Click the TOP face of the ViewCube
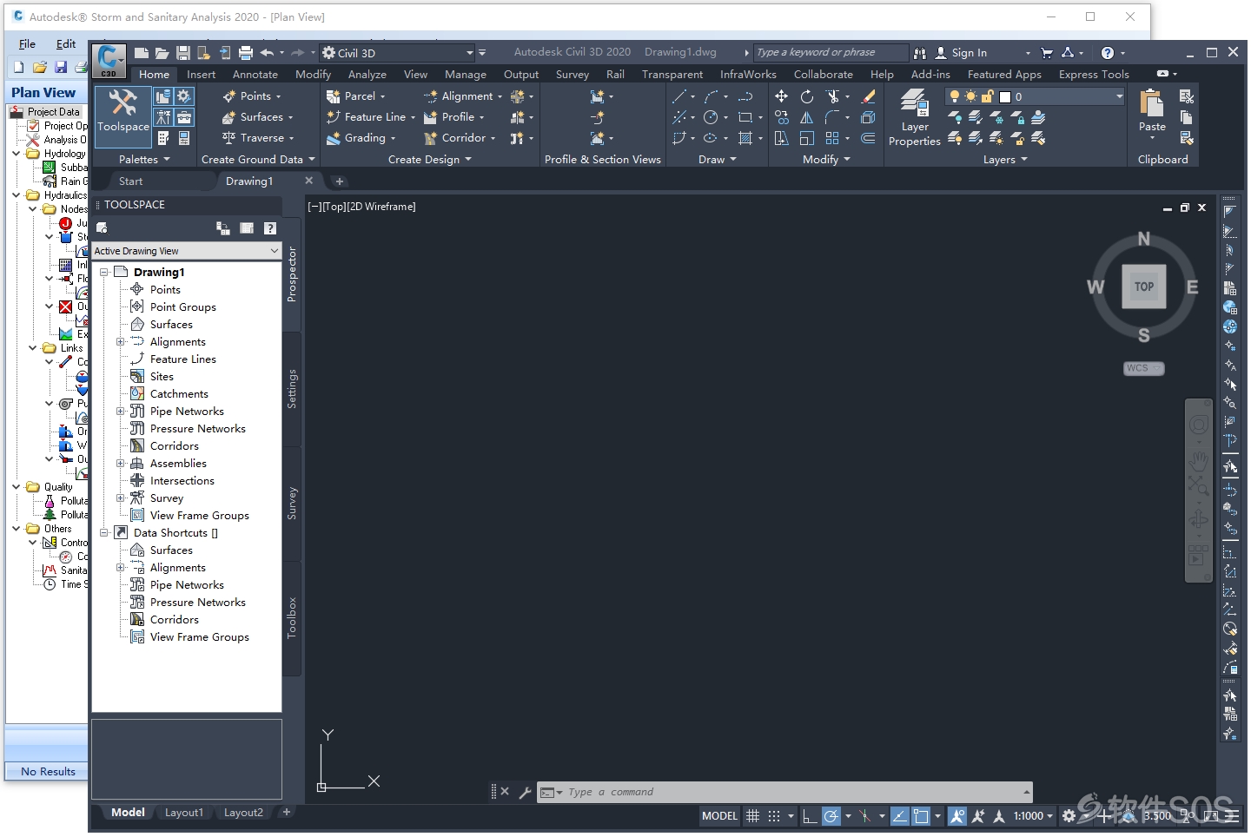 [1144, 287]
